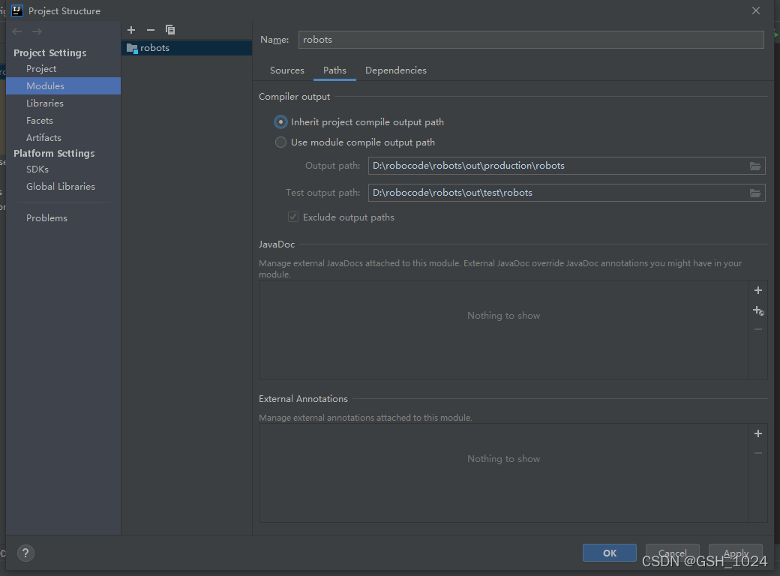Image resolution: width=780 pixels, height=576 pixels.
Task: Select Use module compile output path
Action: [x=281, y=142]
